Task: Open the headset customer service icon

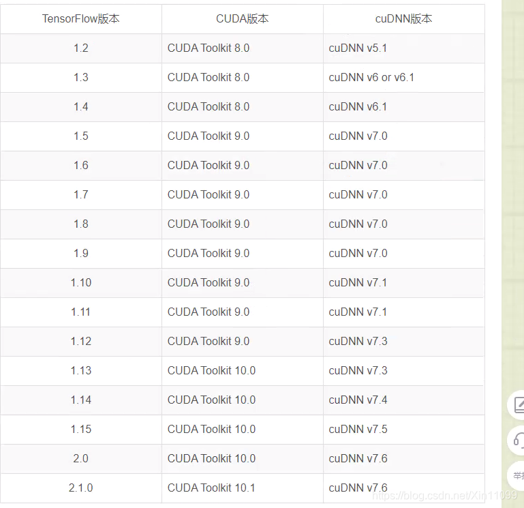Action: pyautogui.click(x=517, y=440)
